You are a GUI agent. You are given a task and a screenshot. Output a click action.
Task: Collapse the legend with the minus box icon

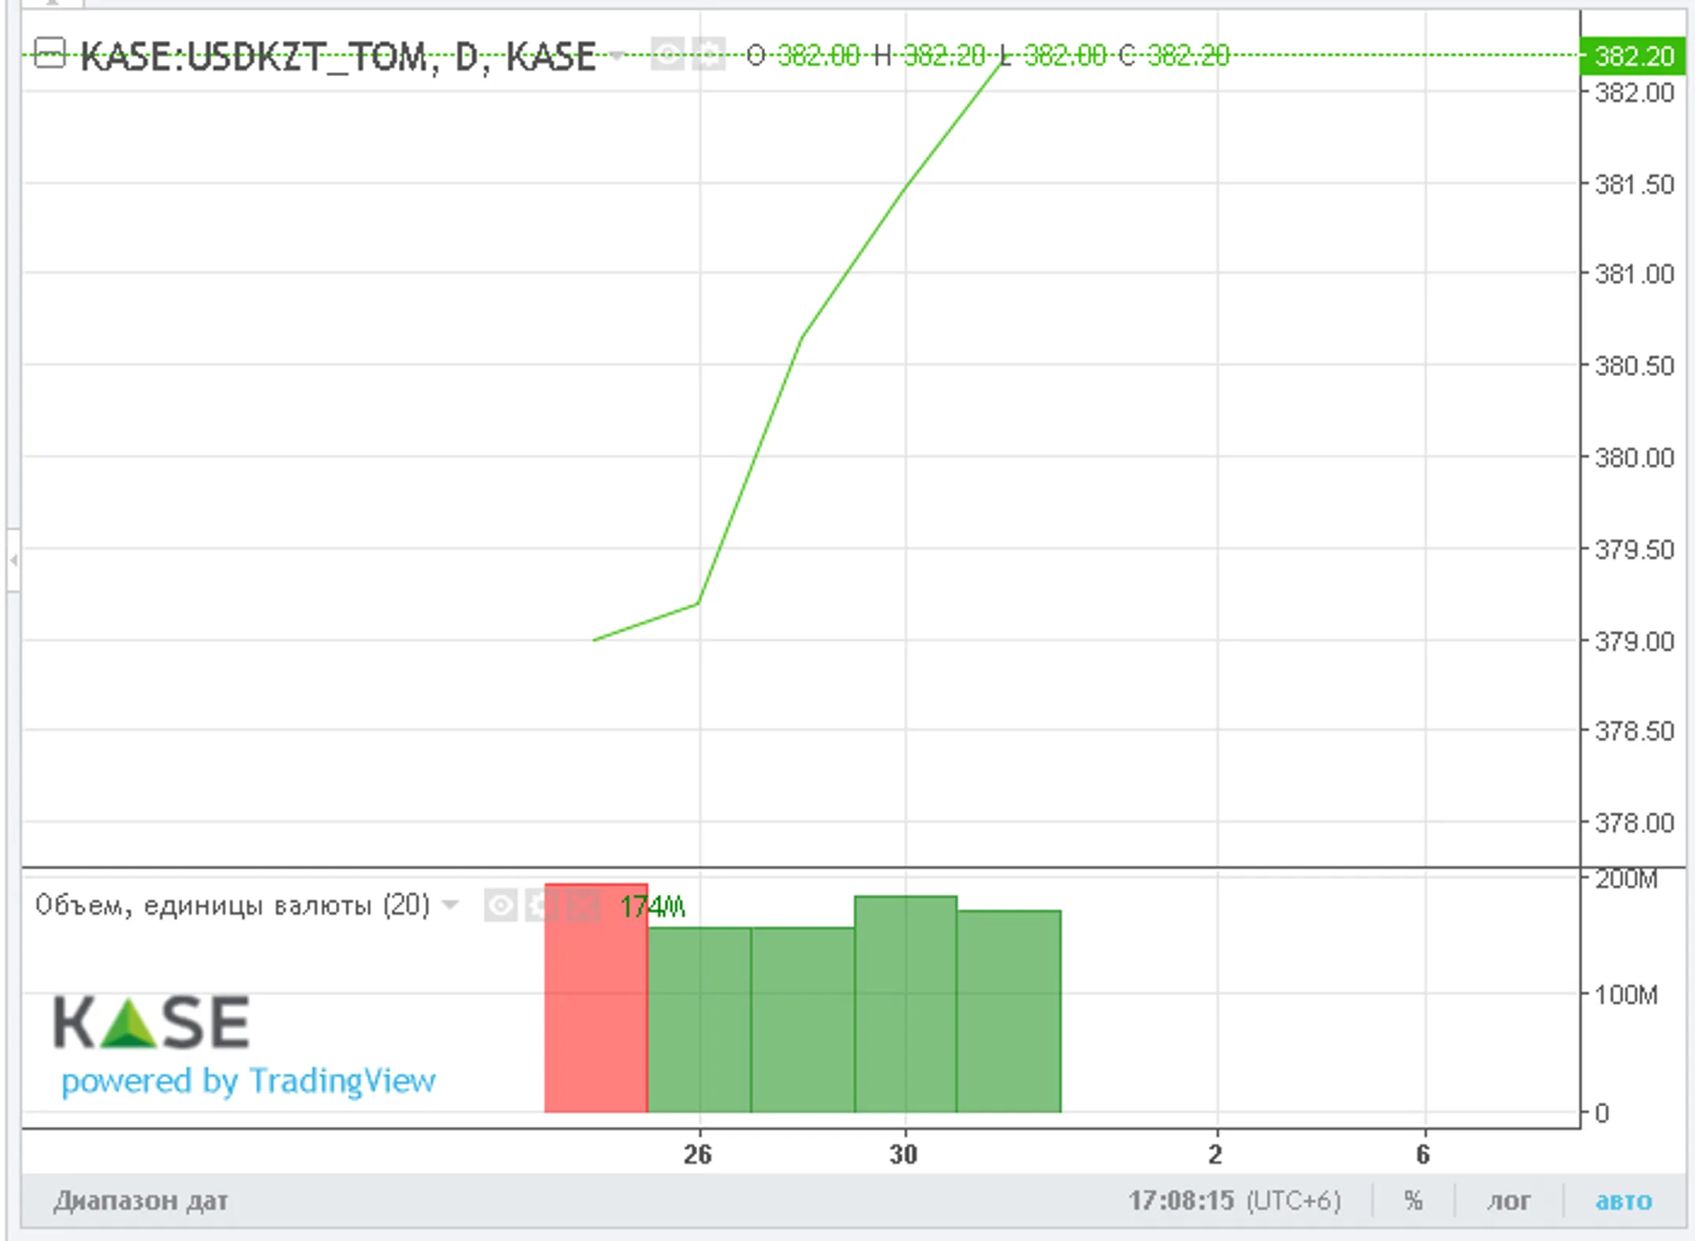coord(49,54)
